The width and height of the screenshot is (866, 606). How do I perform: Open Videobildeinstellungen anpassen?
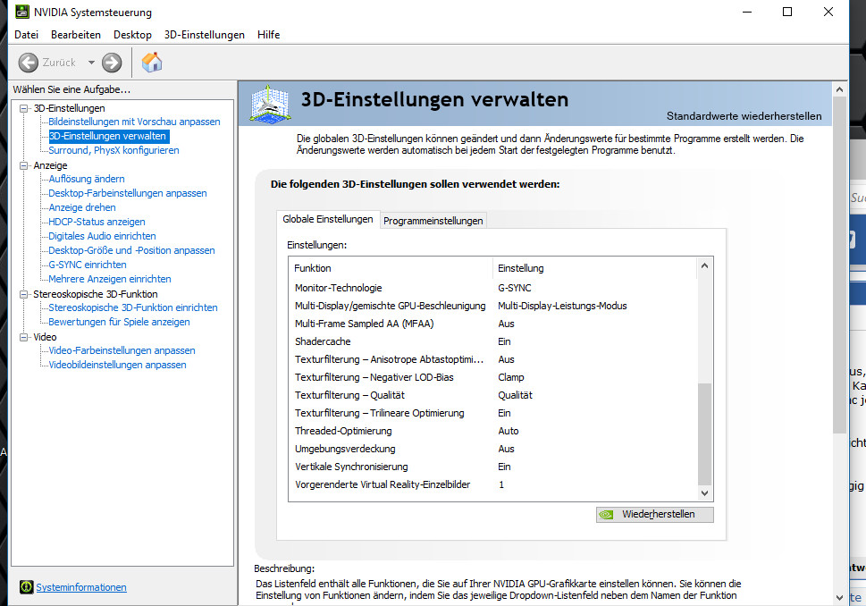pos(118,366)
